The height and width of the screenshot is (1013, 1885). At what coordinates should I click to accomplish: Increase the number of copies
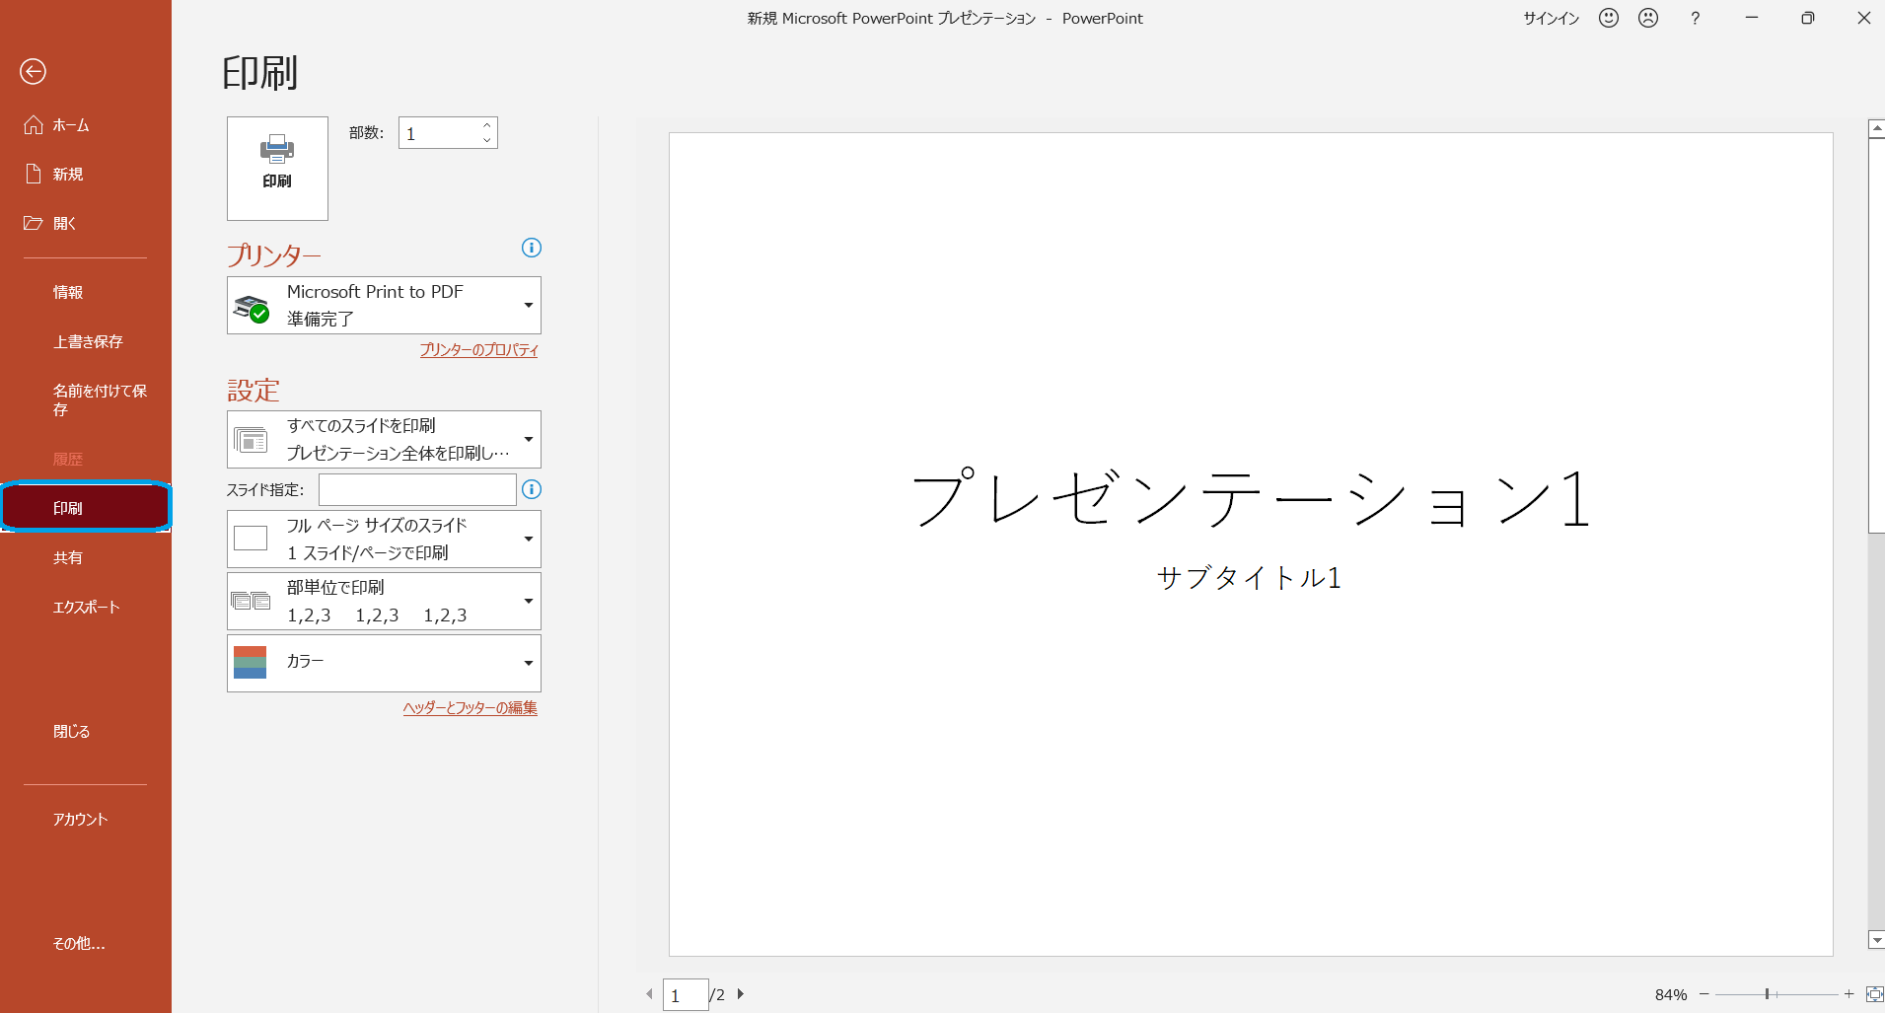[x=487, y=125]
